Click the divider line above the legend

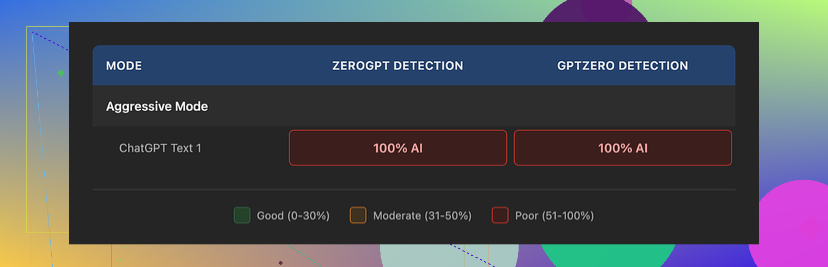pyautogui.click(x=414, y=189)
